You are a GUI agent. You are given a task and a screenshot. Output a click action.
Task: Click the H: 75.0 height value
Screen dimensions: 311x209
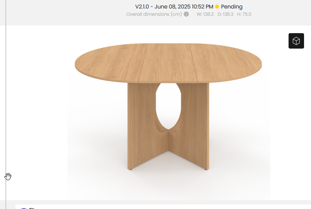[x=244, y=14]
